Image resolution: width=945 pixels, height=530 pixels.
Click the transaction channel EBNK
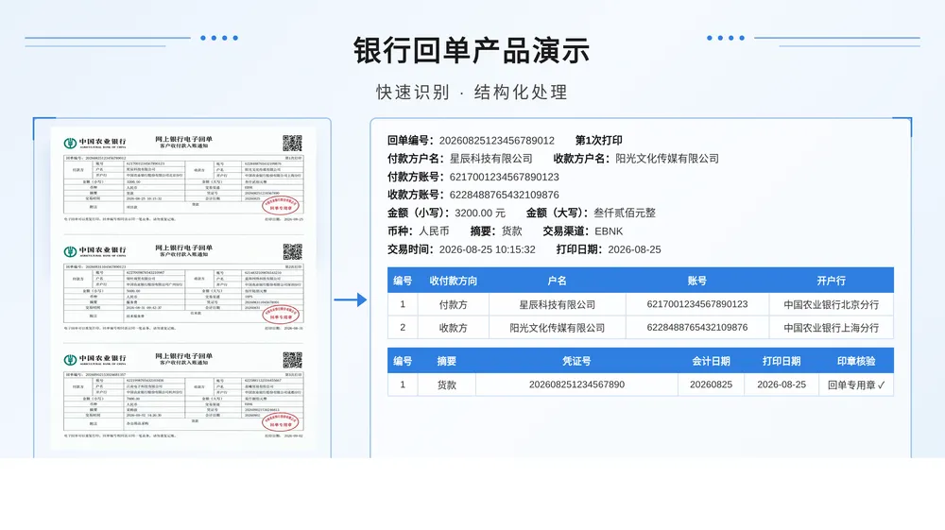[x=609, y=231]
